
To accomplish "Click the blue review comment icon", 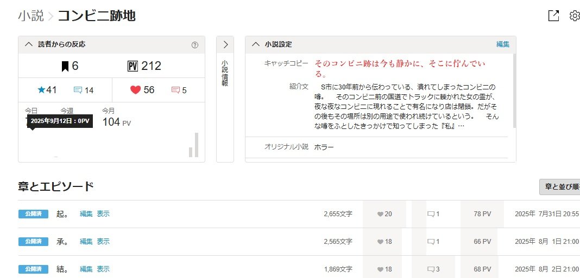I will pos(78,90).
